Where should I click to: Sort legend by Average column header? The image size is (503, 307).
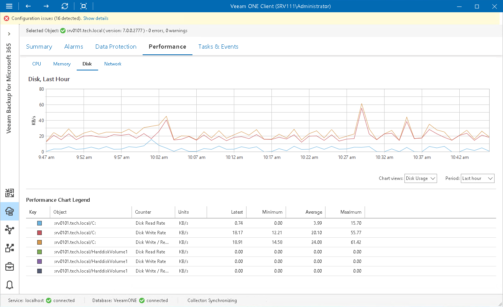pyautogui.click(x=306, y=212)
